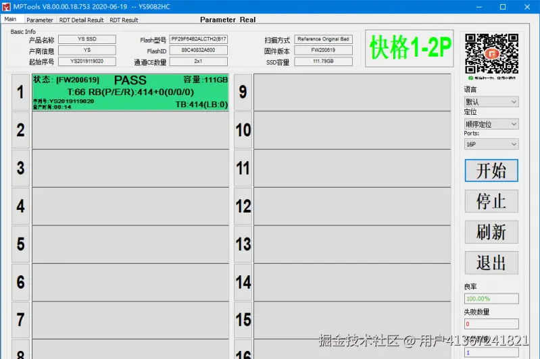540x359 pixels.
Task: Click the Flash型号 field
Action: [199, 39]
